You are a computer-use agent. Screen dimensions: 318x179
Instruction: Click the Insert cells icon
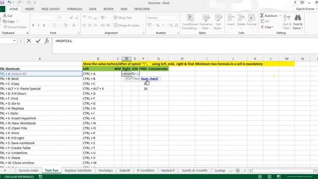[x=231, y=18]
